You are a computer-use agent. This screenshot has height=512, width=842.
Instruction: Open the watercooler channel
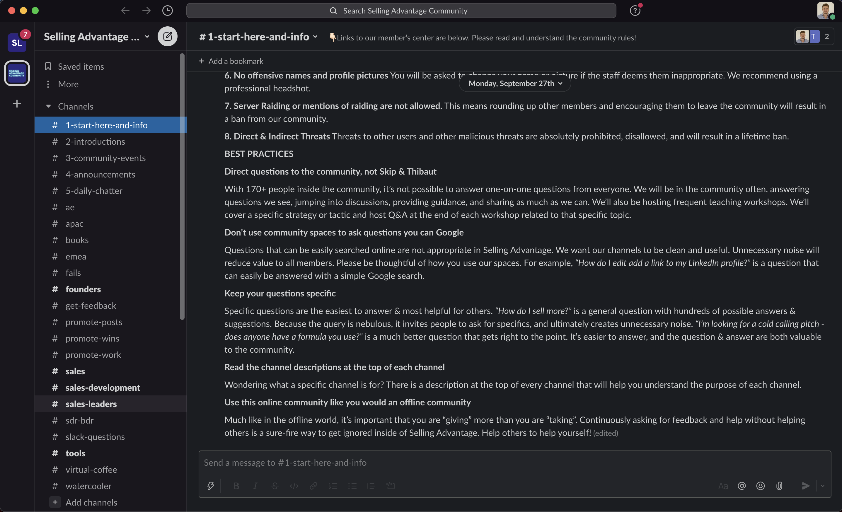(x=110, y=486)
